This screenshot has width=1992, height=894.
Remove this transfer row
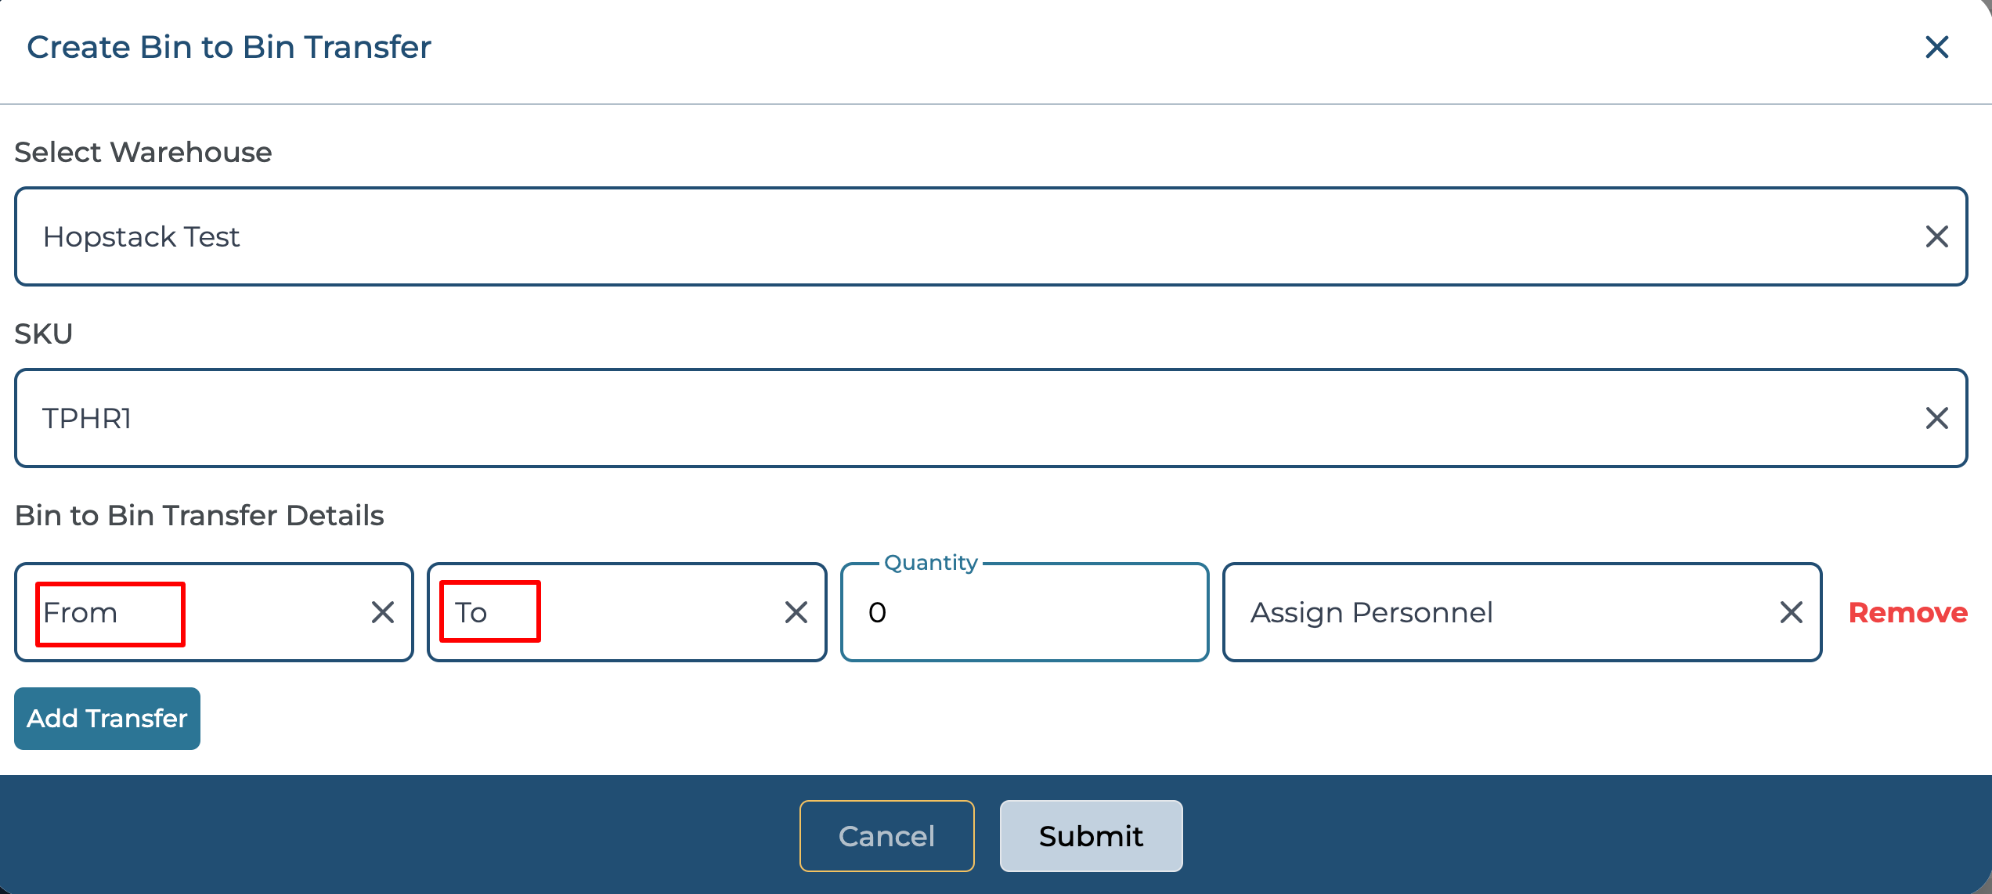tap(1907, 612)
